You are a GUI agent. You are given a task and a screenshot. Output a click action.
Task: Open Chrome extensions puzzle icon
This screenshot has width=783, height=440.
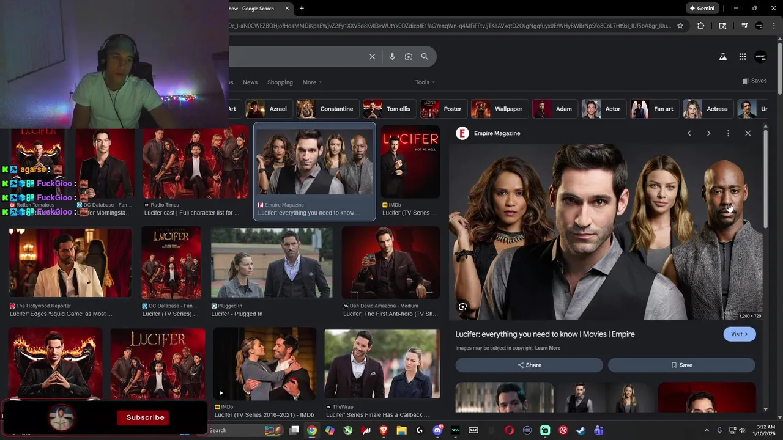coord(701,26)
